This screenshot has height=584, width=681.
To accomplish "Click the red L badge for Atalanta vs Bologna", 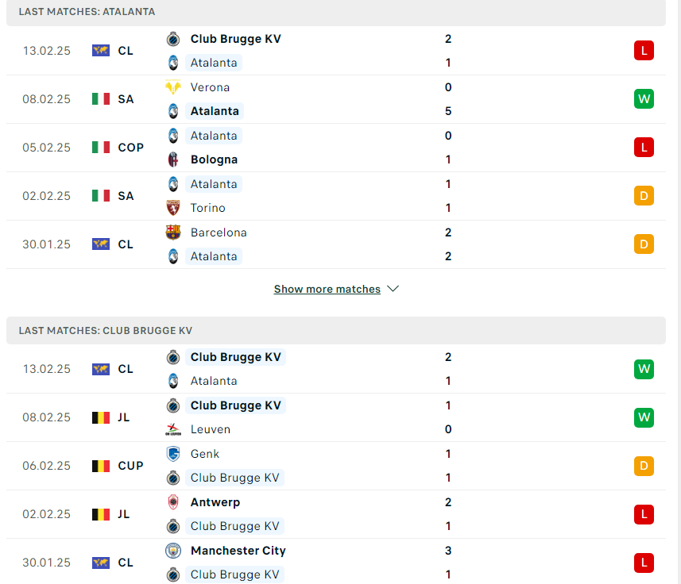I will [x=644, y=148].
